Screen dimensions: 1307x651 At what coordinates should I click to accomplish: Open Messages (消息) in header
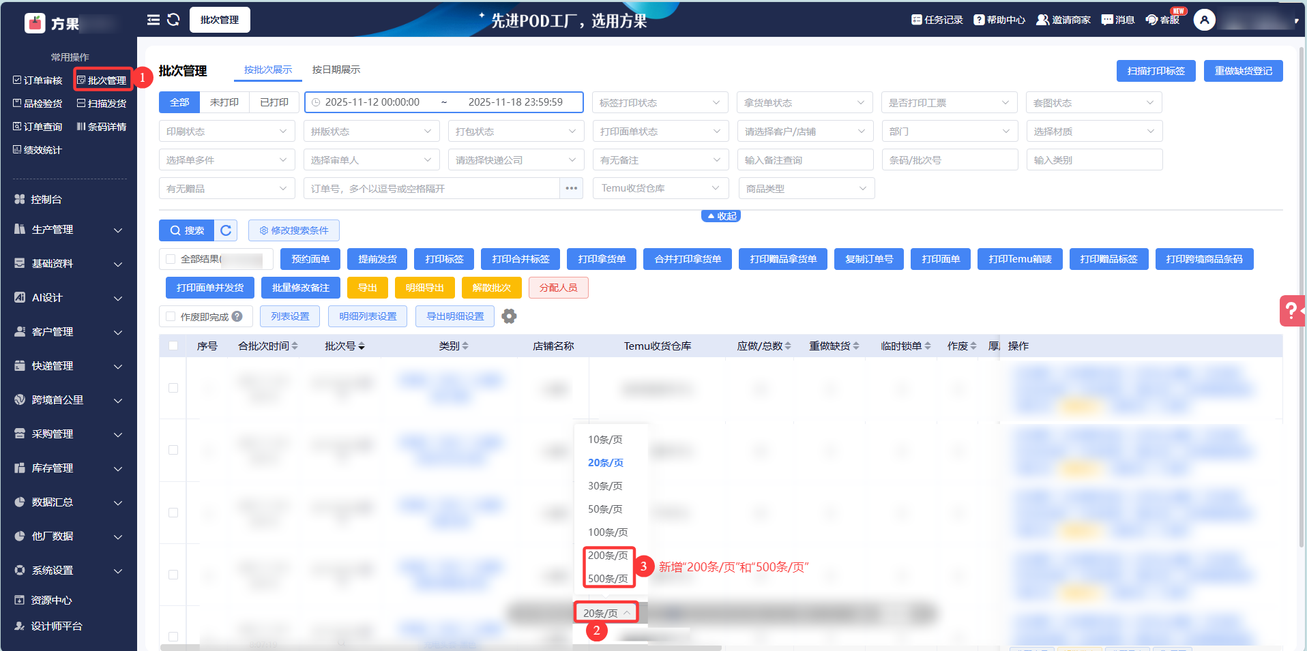click(1118, 20)
